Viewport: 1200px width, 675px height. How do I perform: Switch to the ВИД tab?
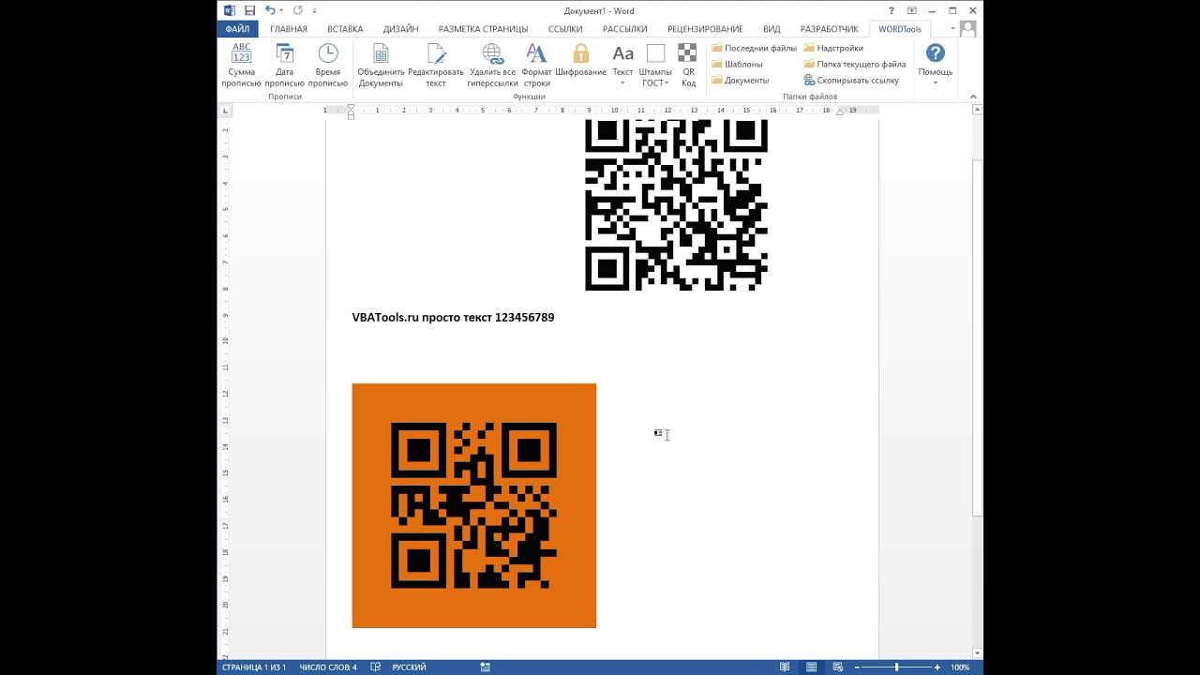[x=772, y=29]
